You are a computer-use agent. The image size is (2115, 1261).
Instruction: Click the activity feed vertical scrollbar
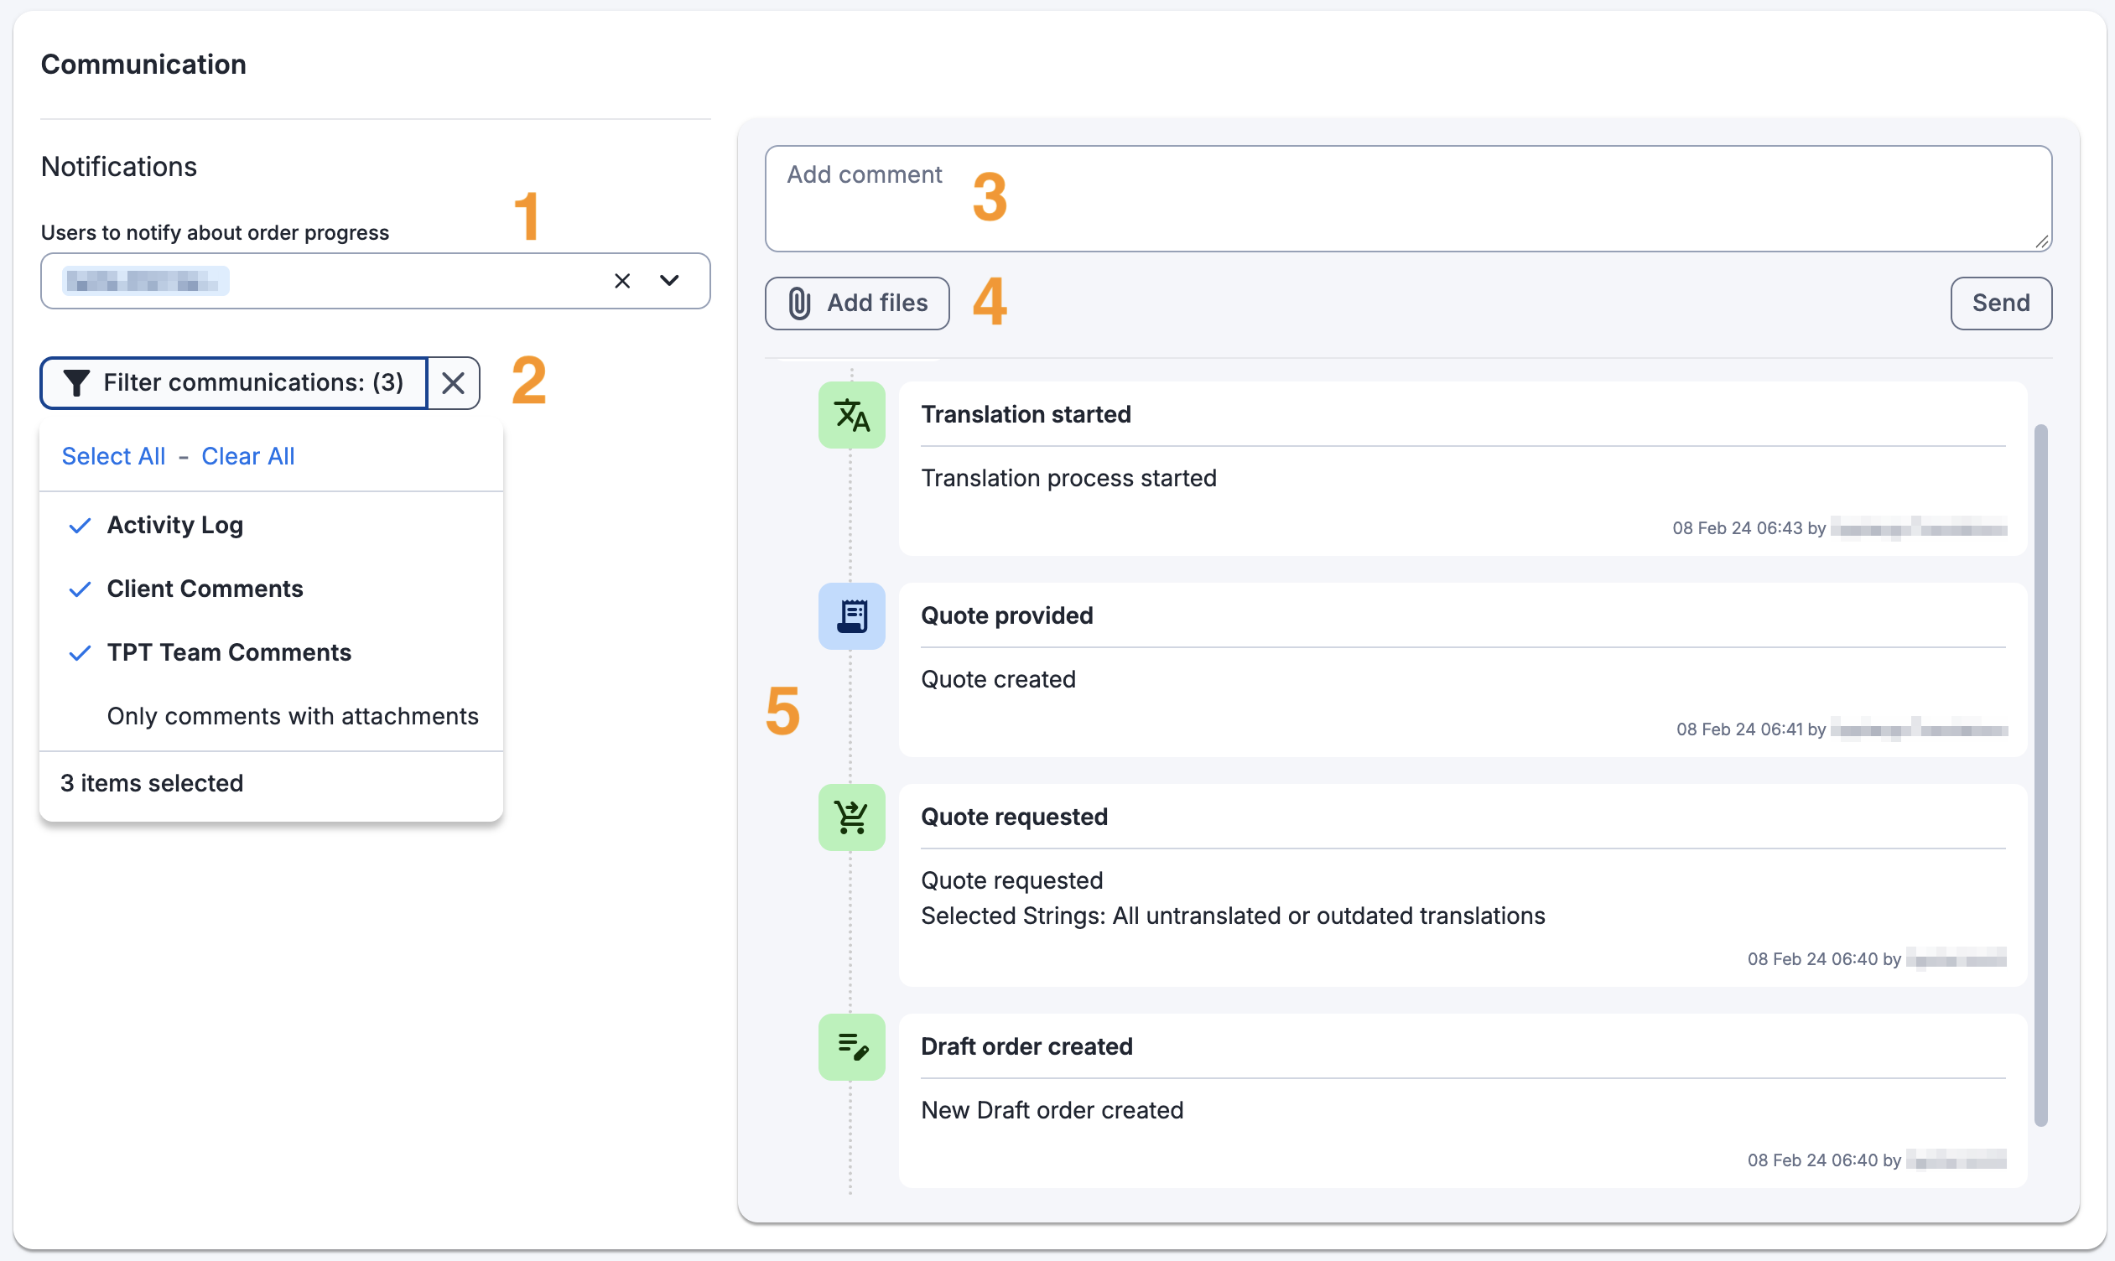[2040, 776]
